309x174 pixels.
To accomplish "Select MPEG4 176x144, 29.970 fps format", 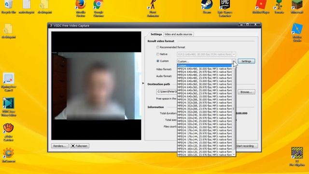I will [204, 133].
